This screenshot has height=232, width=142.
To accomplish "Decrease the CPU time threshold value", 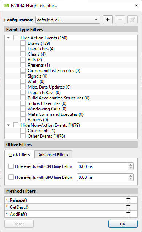I will coord(131,168).
